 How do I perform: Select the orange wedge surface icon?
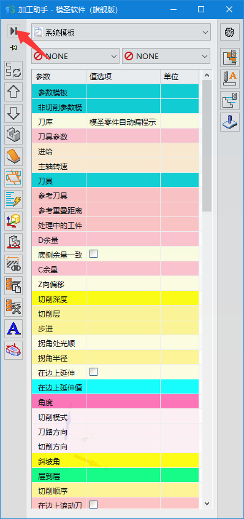(x=13, y=156)
